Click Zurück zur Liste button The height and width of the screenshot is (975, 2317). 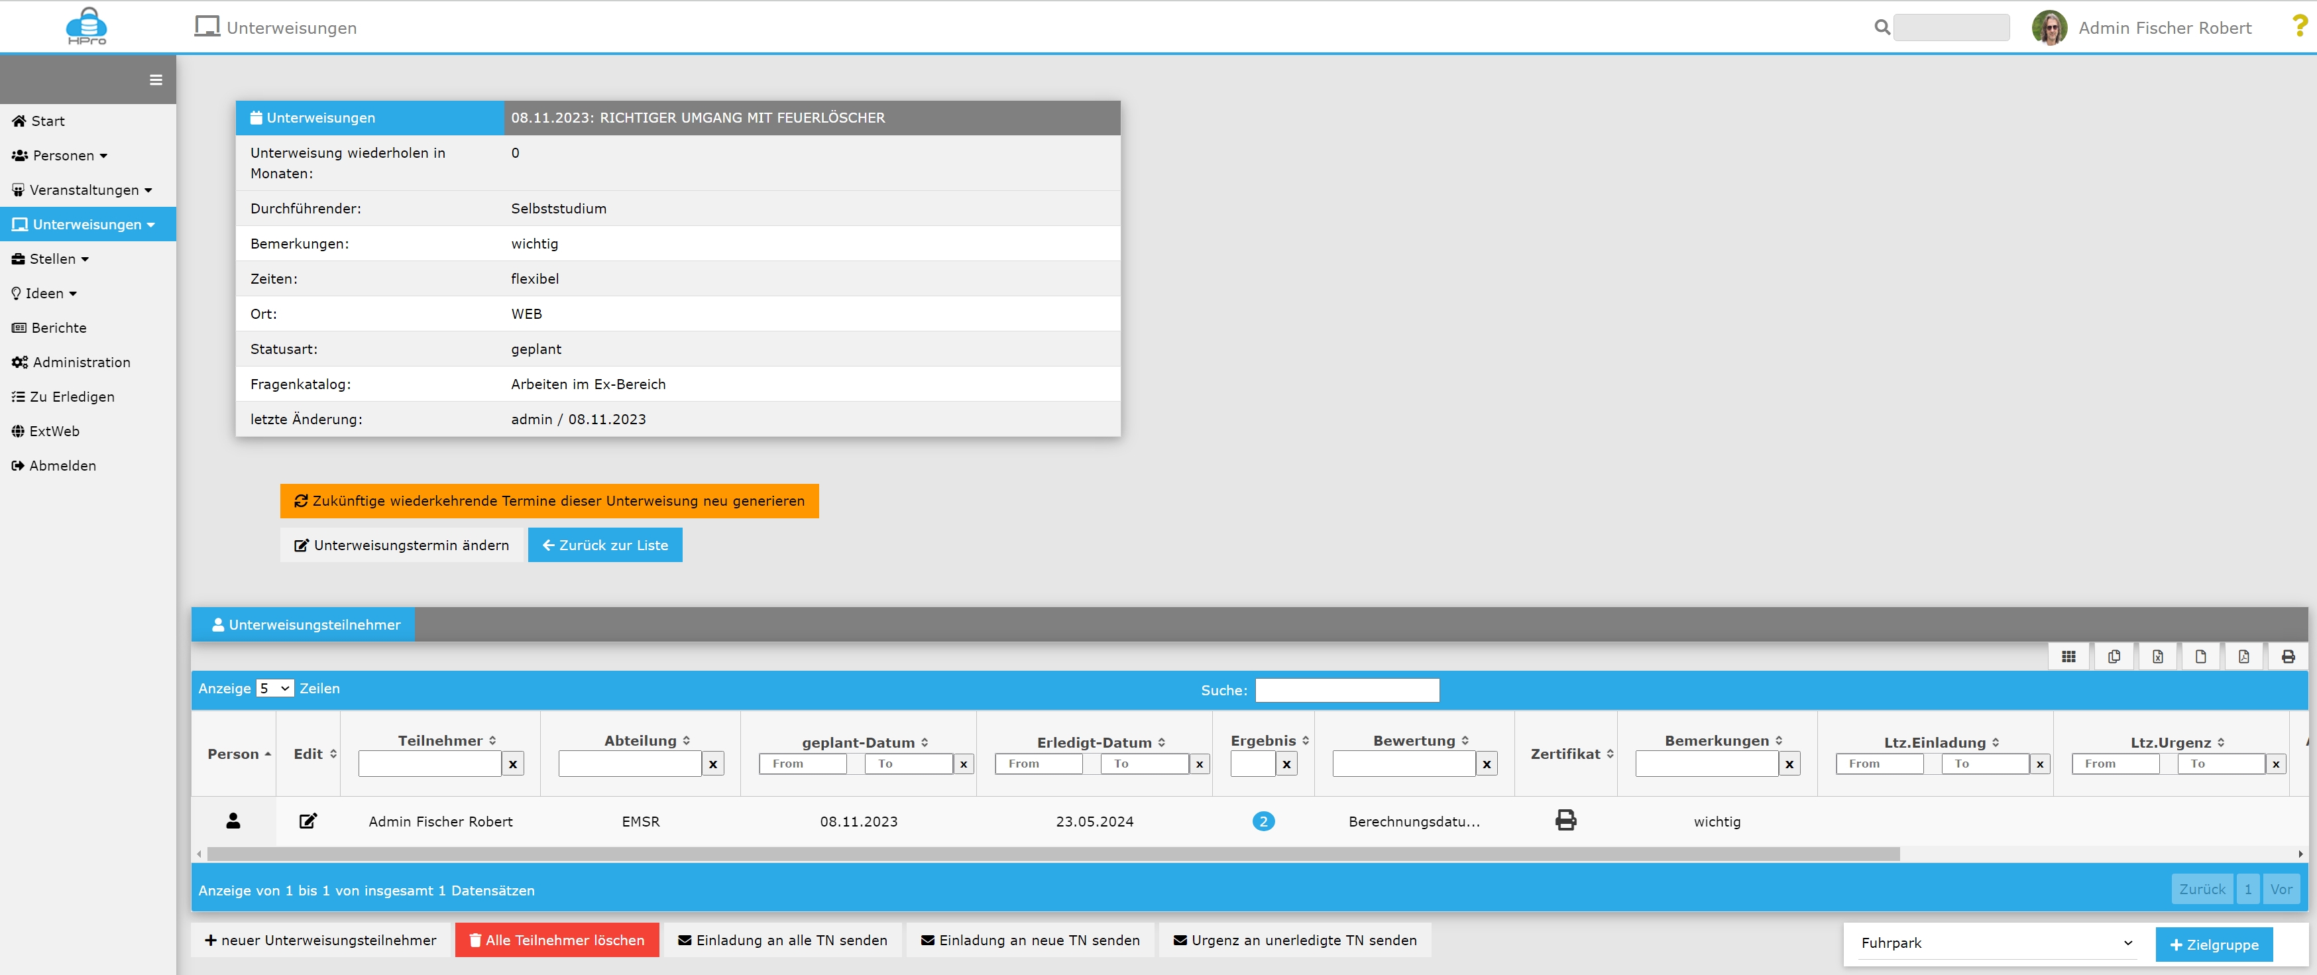coord(604,545)
